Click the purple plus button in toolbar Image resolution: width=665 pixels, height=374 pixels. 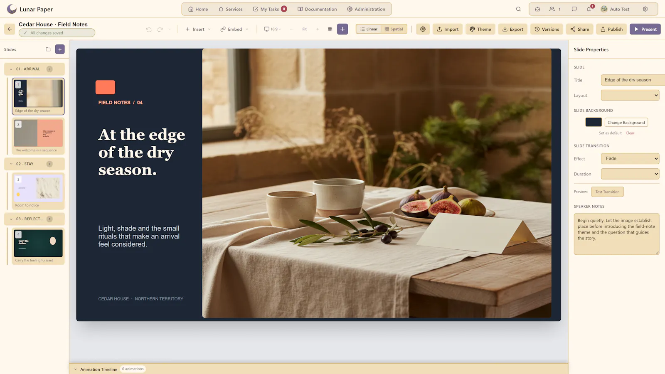coord(342,29)
